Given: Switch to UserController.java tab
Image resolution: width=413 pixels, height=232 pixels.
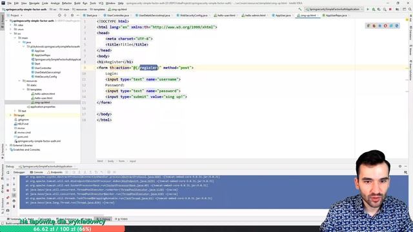Looking at the screenshot, I should click(x=116, y=15).
